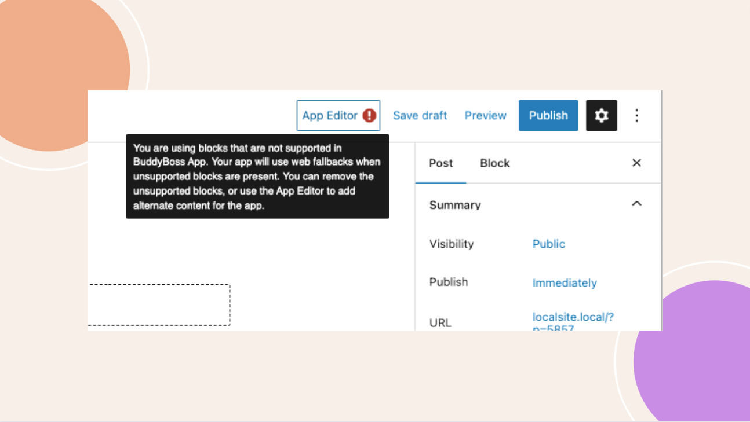Click the Summary panel heading
This screenshot has height=422, width=750.
click(x=455, y=204)
